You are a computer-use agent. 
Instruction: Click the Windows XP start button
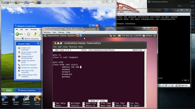(x=8, y=90)
